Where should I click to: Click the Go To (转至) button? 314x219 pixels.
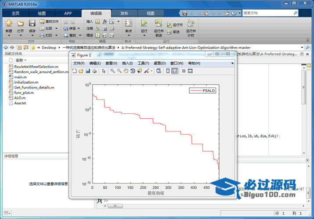[70, 28]
